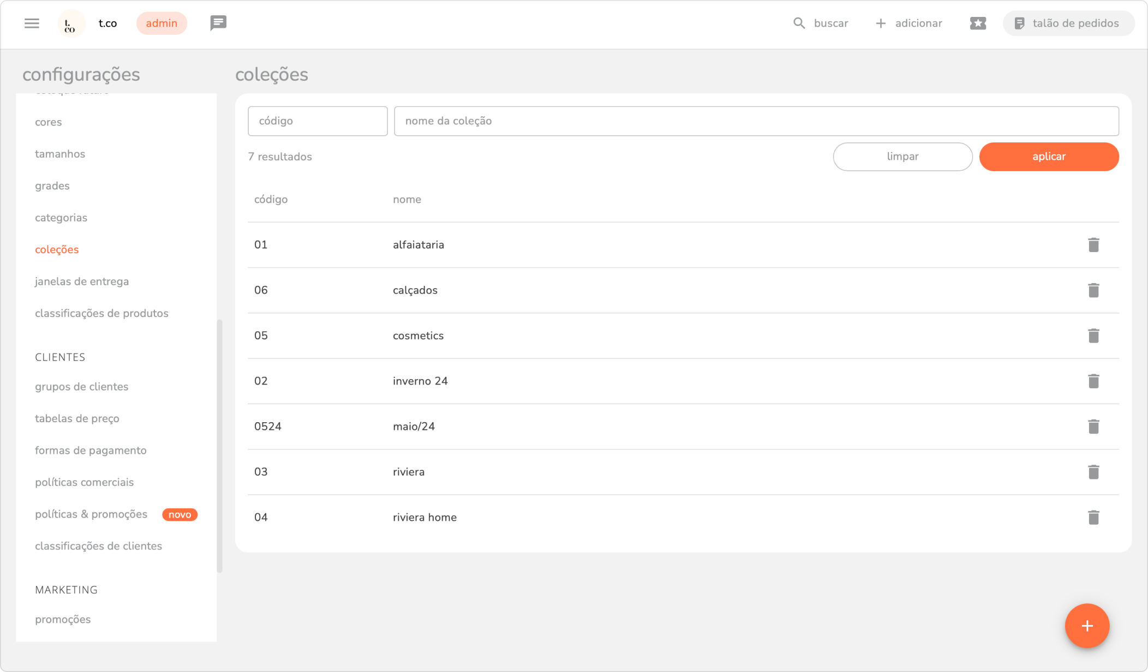Open talão de pedidos
The height and width of the screenshot is (672, 1148).
1068,23
